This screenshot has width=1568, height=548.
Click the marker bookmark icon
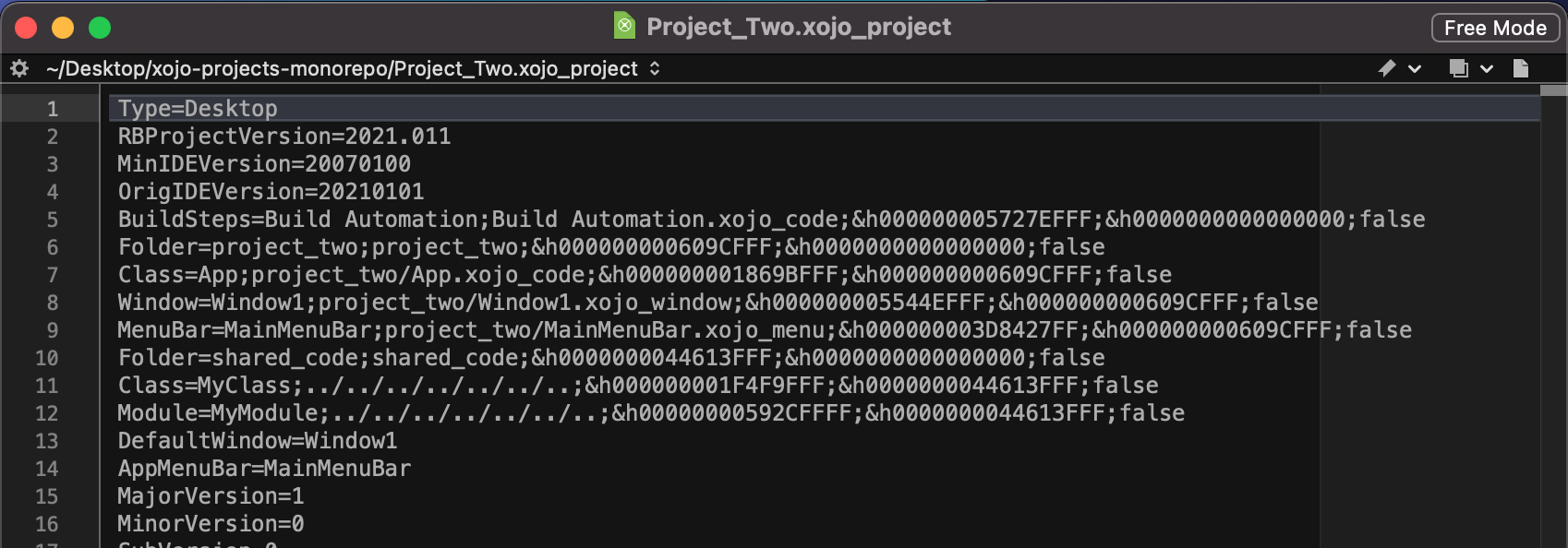point(1387,68)
